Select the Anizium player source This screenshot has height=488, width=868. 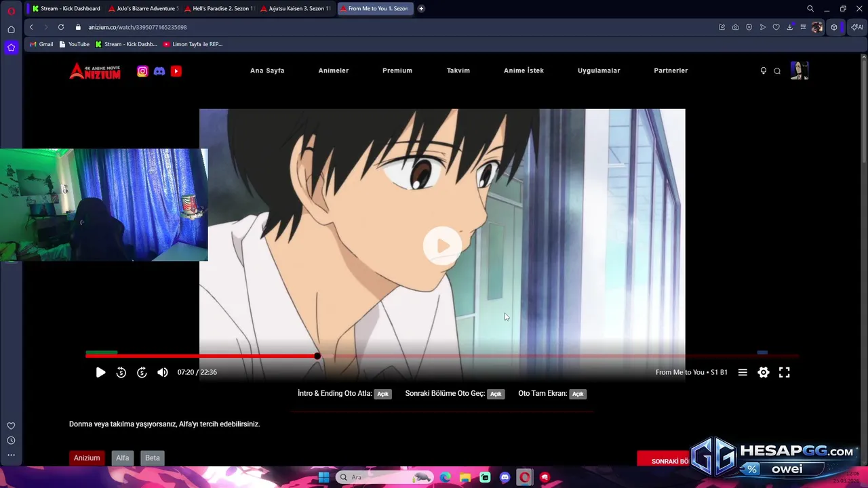pos(87,458)
